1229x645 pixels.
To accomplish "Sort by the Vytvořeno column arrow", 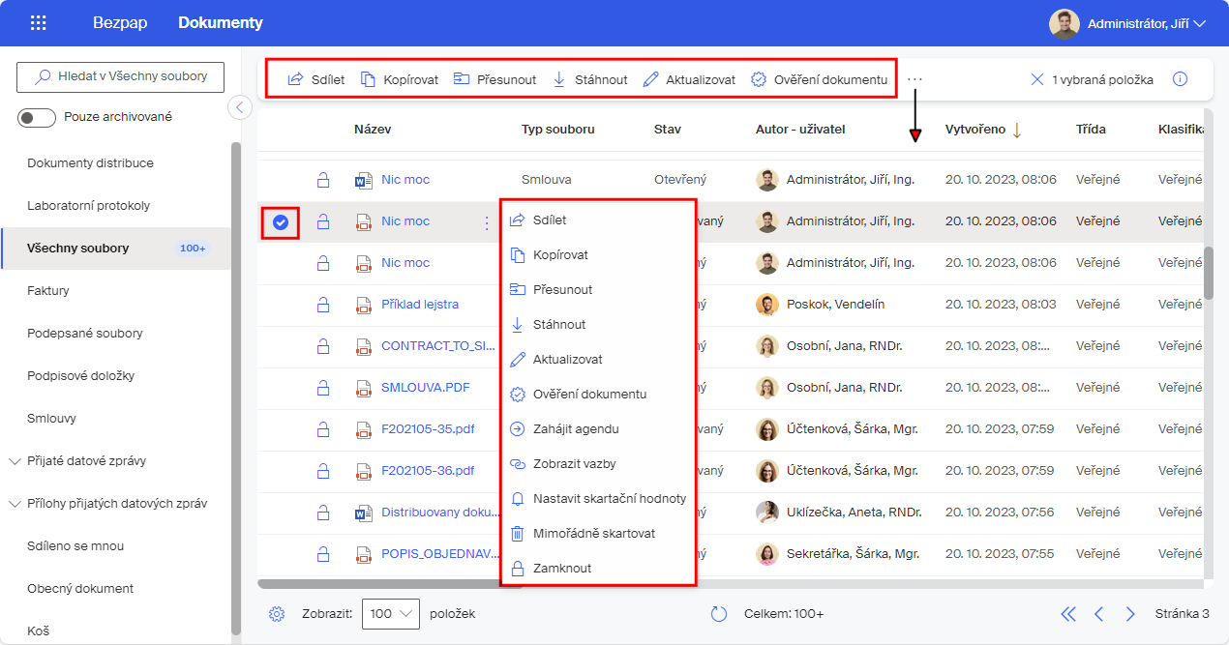I will (1017, 130).
